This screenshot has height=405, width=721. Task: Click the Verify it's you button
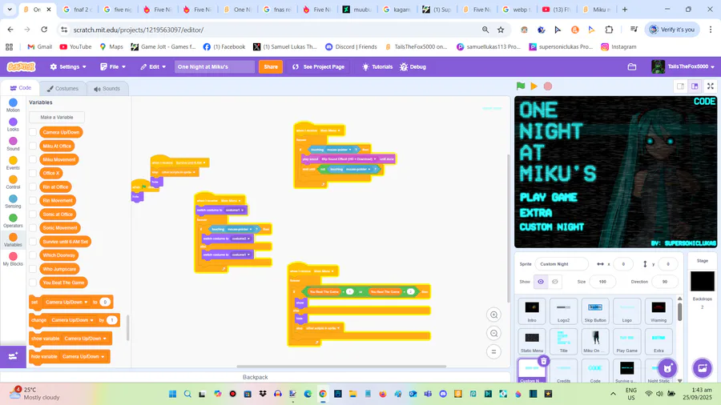(x=672, y=30)
